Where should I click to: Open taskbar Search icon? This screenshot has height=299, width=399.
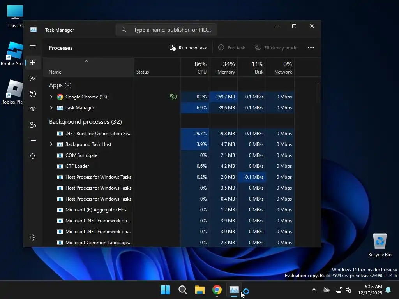tap(182, 290)
